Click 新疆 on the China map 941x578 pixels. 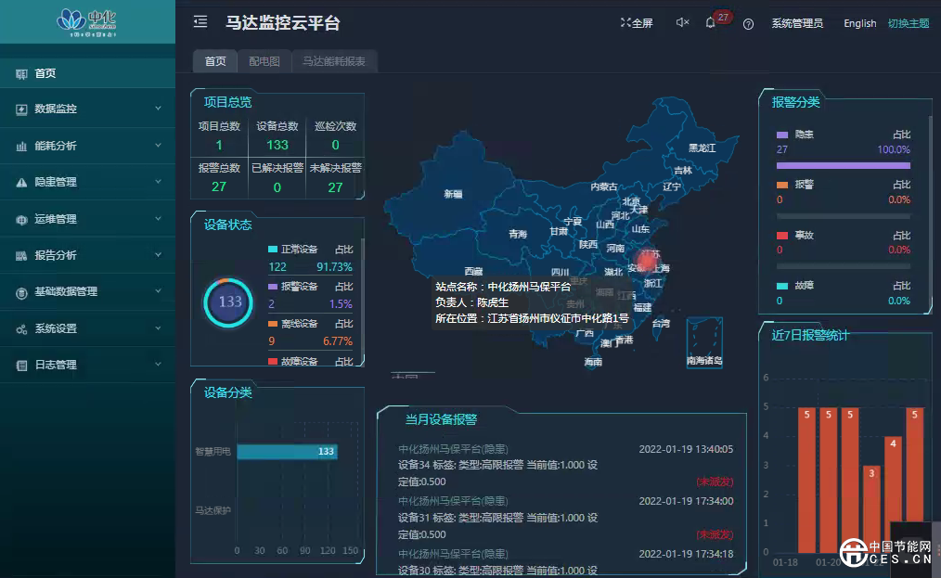click(453, 194)
